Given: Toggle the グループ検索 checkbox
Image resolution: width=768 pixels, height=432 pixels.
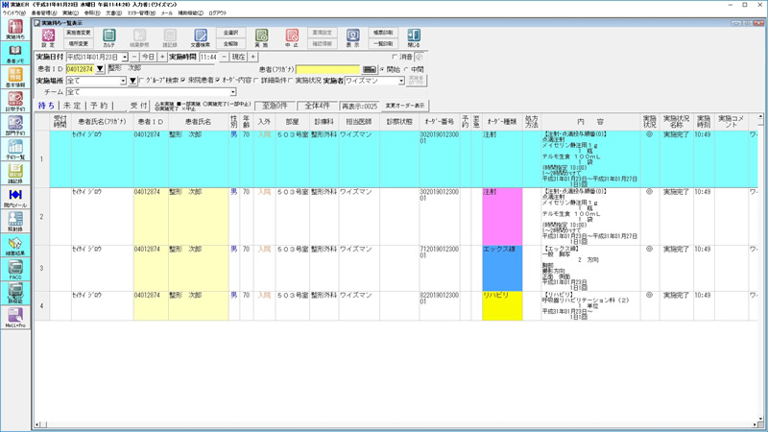Looking at the screenshot, I should click(x=141, y=81).
